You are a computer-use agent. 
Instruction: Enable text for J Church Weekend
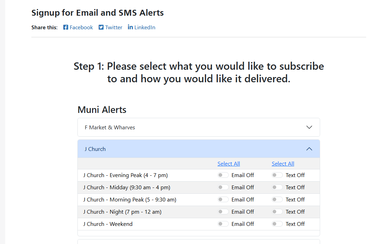(x=277, y=224)
